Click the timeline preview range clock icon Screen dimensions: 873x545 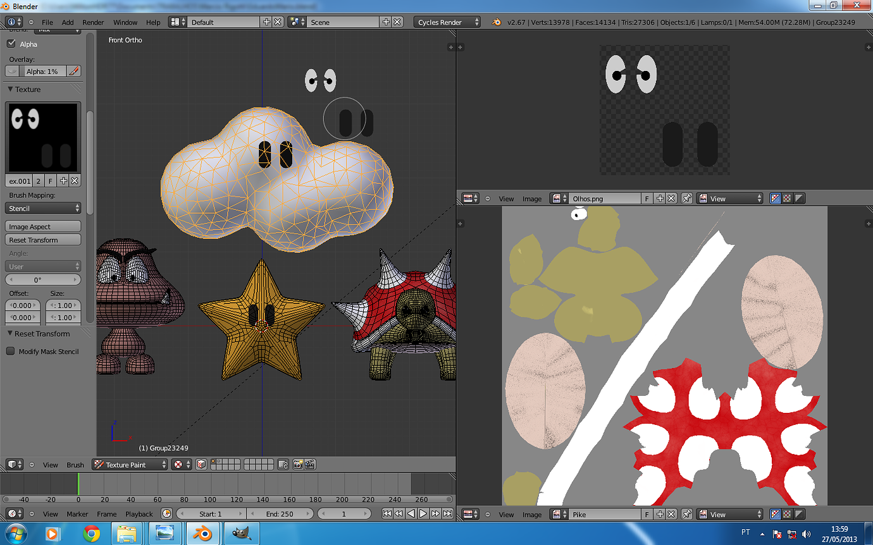click(x=167, y=514)
